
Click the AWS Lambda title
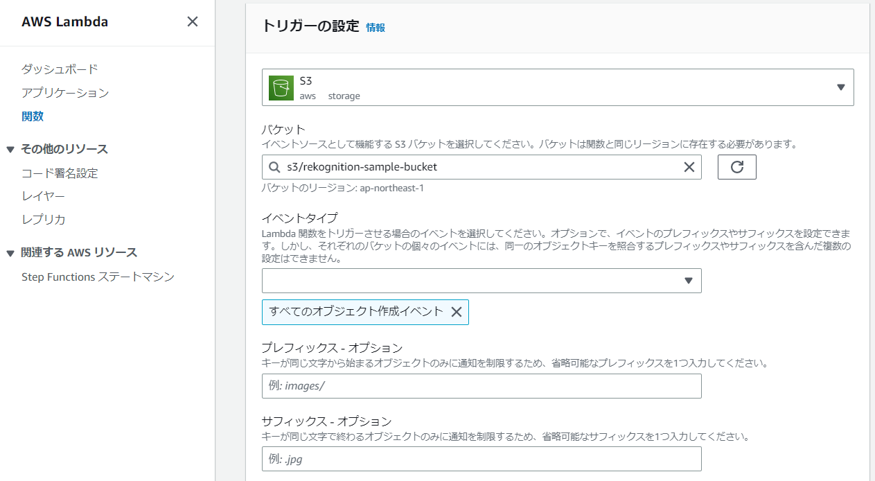pyautogui.click(x=65, y=21)
